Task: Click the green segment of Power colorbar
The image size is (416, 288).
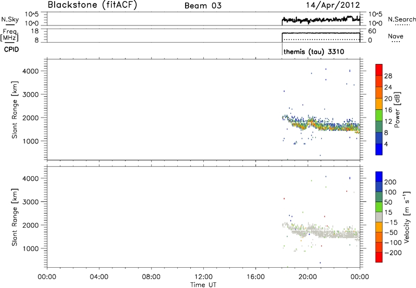Action: [379, 115]
